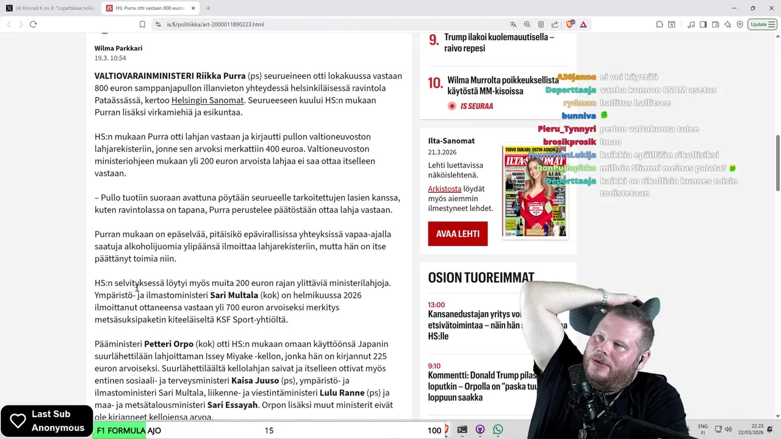The height and width of the screenshot is (439, 781).
Task: Close the HS: Purra article tab
Action: (x=193, y=8)
